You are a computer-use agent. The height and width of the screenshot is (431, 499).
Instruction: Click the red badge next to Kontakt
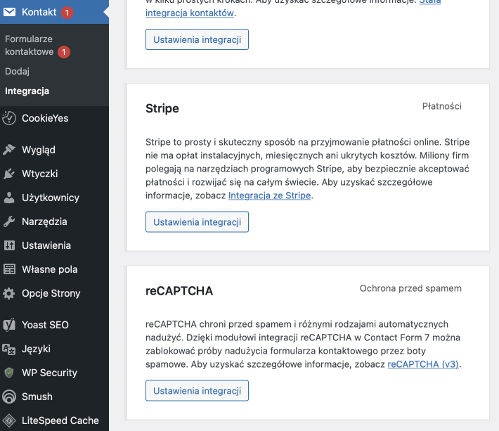67,13
